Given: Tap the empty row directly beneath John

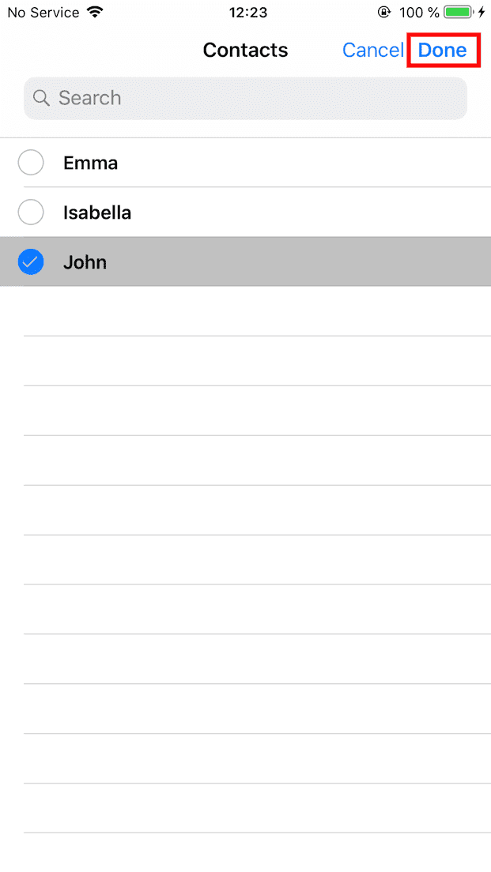Looking at the screenshot, I should [253, 311].
